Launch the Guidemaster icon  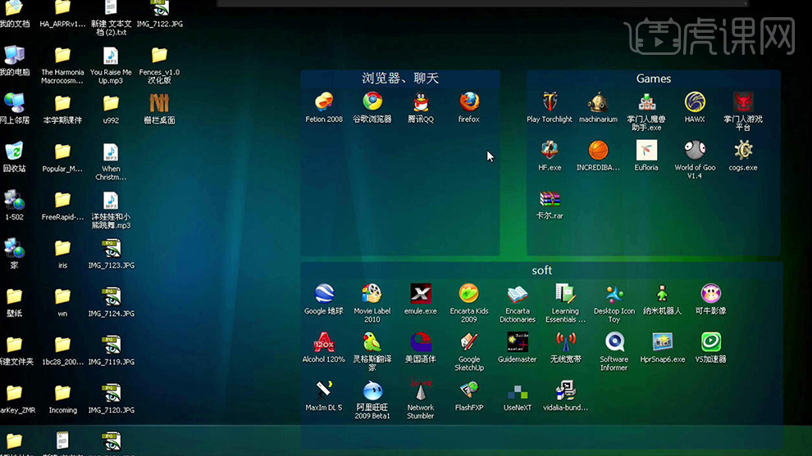(518, 342)
